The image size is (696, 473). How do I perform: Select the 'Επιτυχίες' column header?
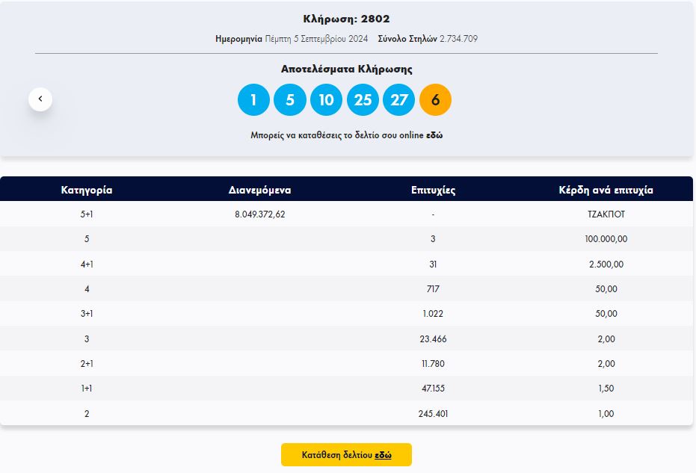(x=433, y=190)
